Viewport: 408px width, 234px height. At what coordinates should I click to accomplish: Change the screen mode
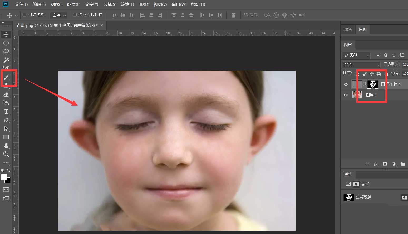tap(6, 198)
